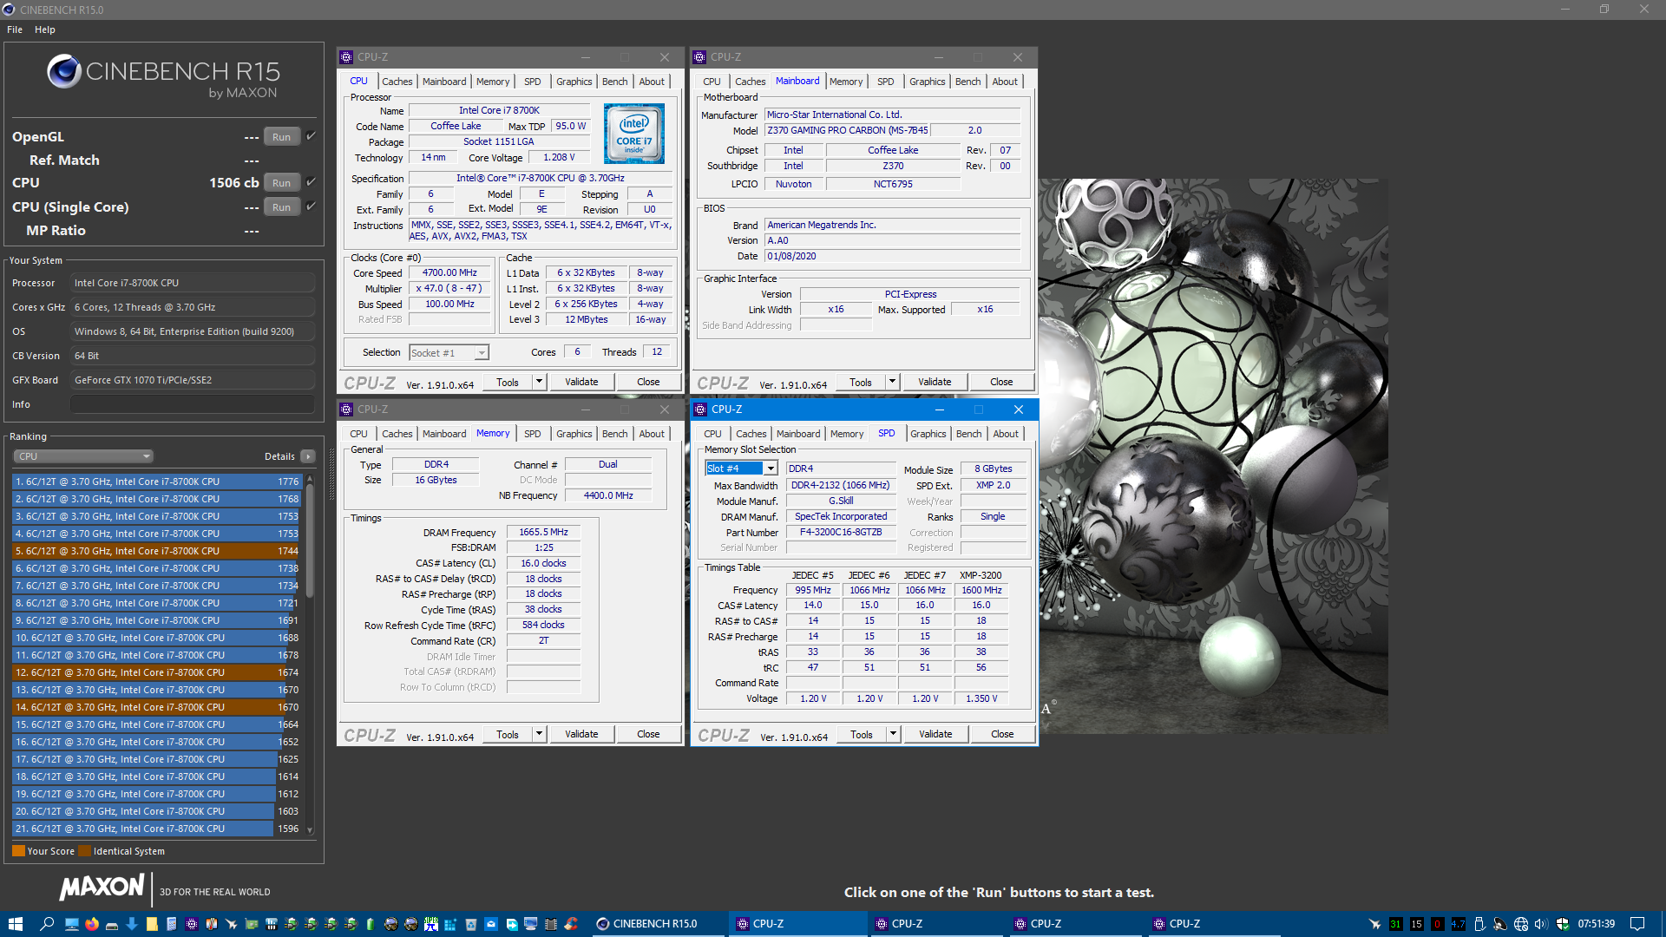Click the Details arrow button in Ranking
The height and width of the screenshot is (937, 1666).
pyautogui.click(x=308, y=456)
